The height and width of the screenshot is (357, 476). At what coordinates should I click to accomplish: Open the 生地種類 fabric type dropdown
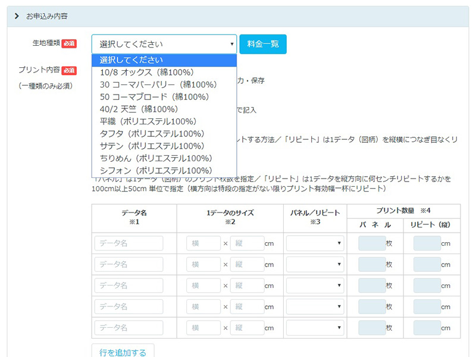coord(164,44)
